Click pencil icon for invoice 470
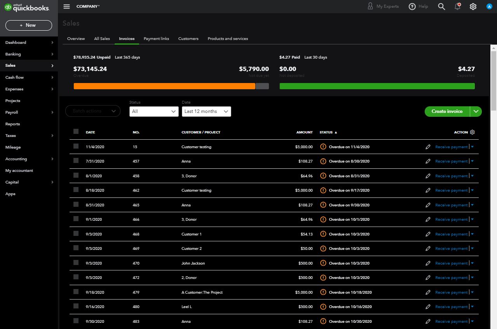The height and width of the screenshot is (329, 497). point(428,263)
